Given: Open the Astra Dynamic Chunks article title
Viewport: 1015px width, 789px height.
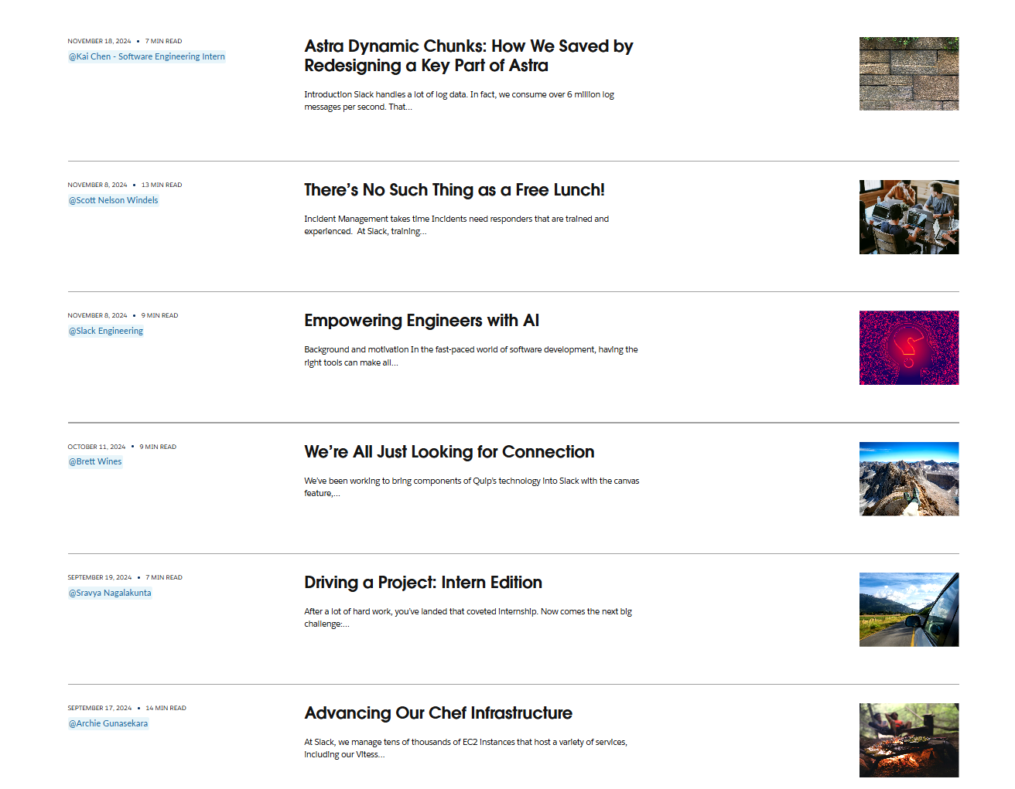Looking at the screenshot, I should pyautogui.click(x=468, y=56).
